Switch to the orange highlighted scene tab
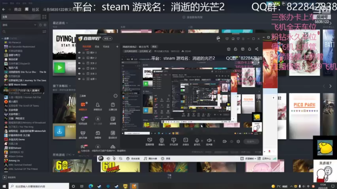Viewport: 337px width, 189px height. [87, 47]
